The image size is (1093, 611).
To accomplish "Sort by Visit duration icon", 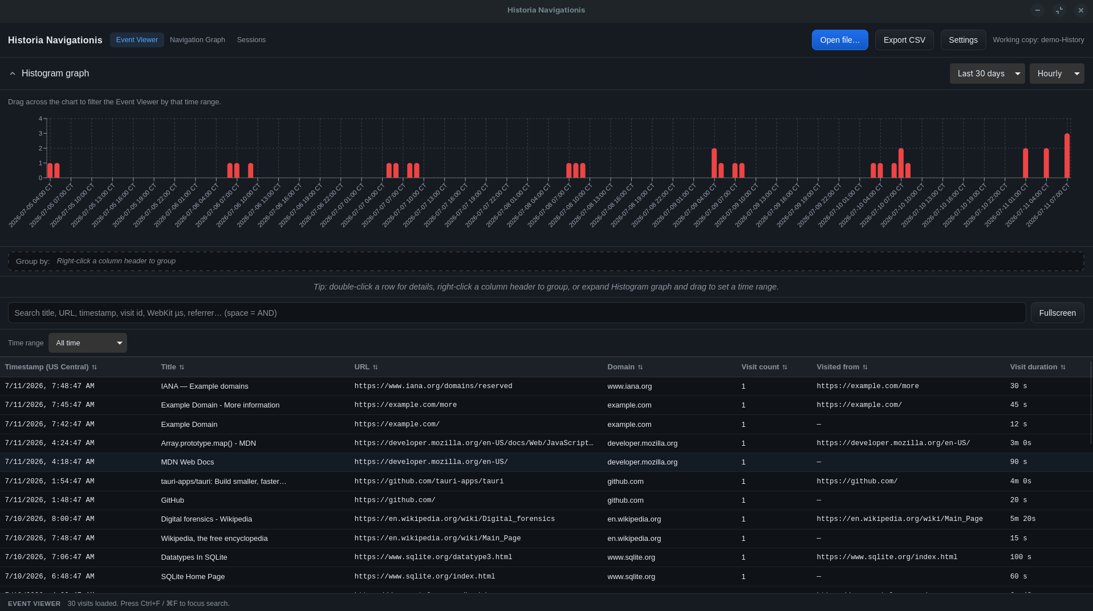I will click(1063, 367).
